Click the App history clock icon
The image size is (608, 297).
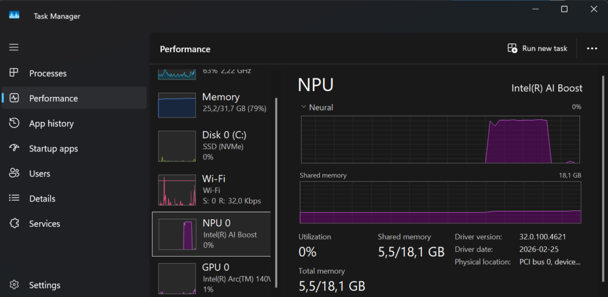coord(14,124)
